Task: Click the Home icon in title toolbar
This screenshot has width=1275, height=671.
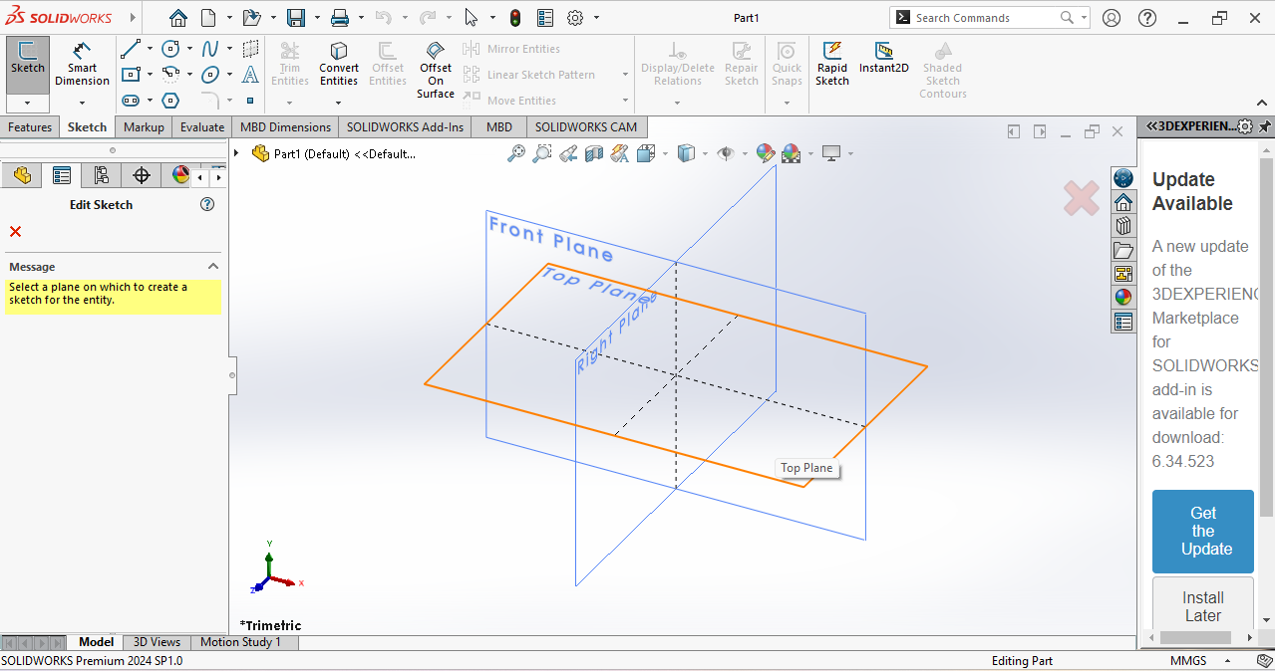Action: point(177,18)
